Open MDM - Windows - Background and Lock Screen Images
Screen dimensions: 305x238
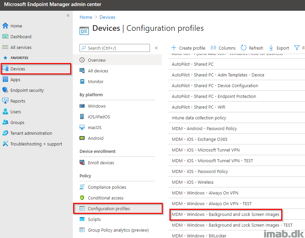(225, 214)
